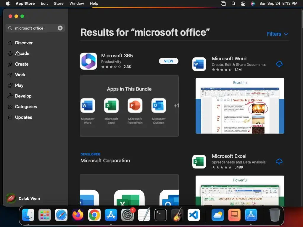
Task: Click Microsoft PowerPoint icon in bundle
Action: 135,106
